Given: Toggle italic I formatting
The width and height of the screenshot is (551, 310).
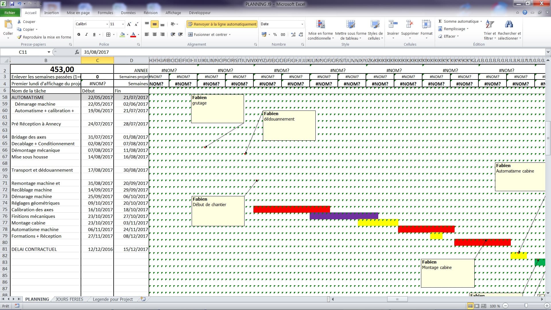Looking at the screenshot, I should tap(86, 34).
